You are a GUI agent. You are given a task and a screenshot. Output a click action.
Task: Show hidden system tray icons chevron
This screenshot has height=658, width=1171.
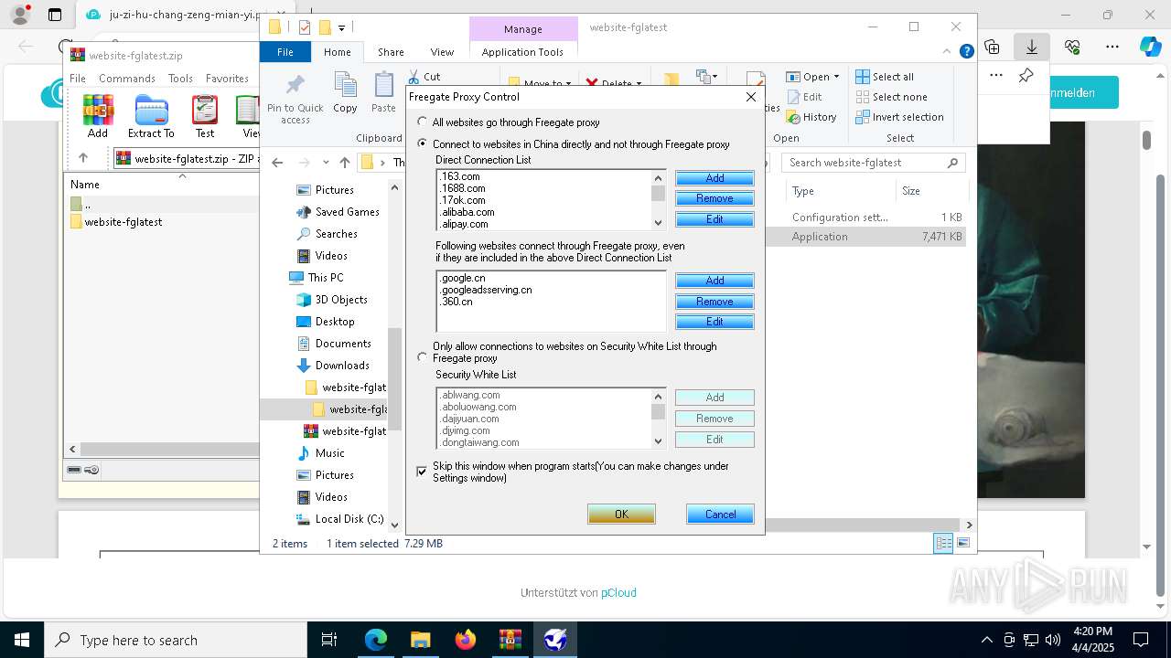[x=986, y=640]
